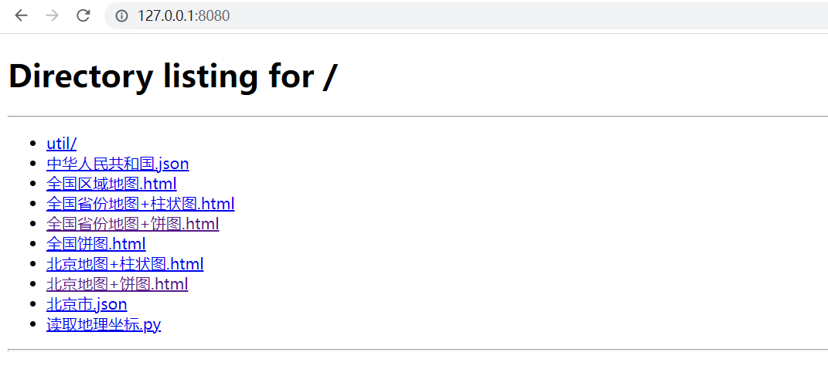This screenshot has height=376, width=828.
Task: Click the horizontal divider below the file list
Action: pos(417,349)
